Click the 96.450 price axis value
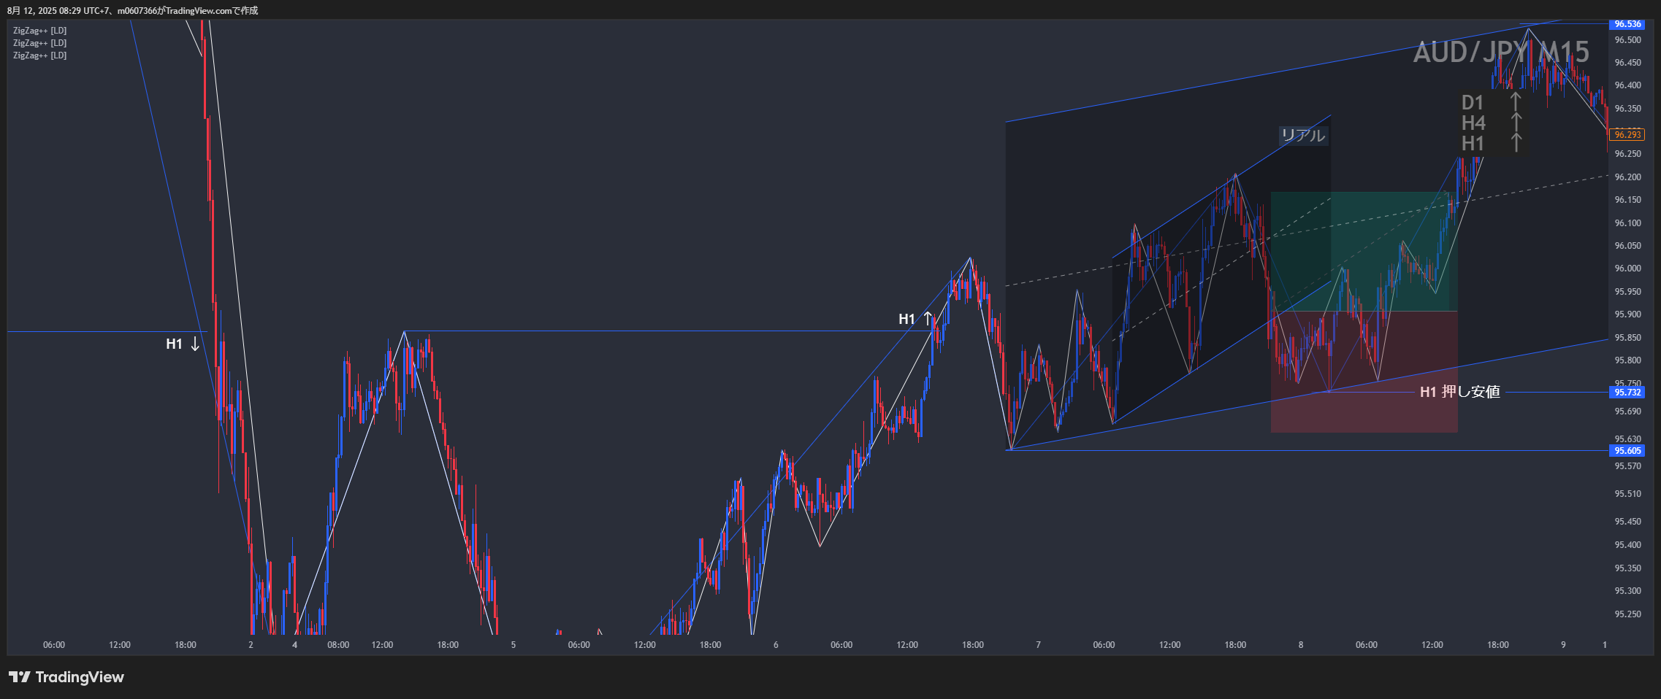 click(1627, 63)
